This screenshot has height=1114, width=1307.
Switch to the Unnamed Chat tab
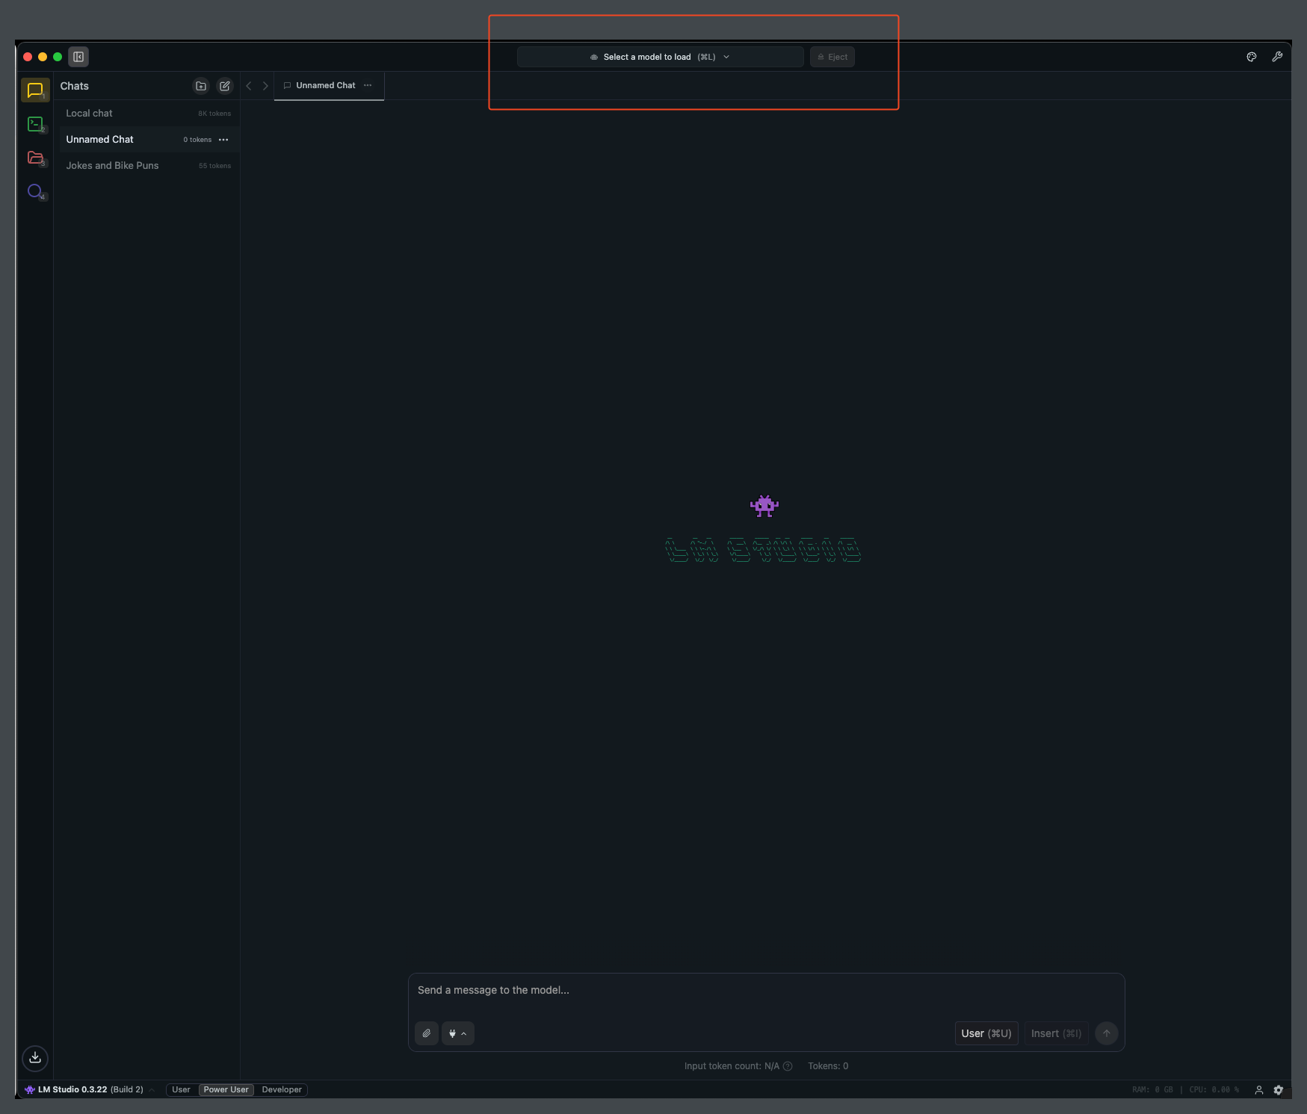(x=326, y=85)
